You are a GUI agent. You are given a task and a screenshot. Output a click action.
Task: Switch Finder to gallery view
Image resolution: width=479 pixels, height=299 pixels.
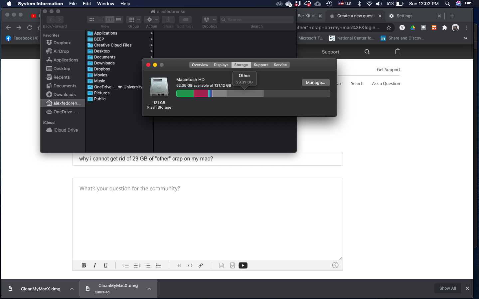tap(119, 20)
